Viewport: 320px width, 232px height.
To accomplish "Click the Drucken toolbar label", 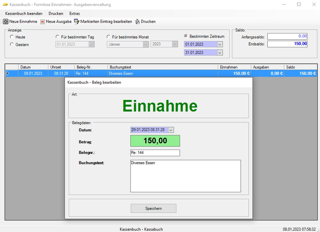I will click(148, 21).
